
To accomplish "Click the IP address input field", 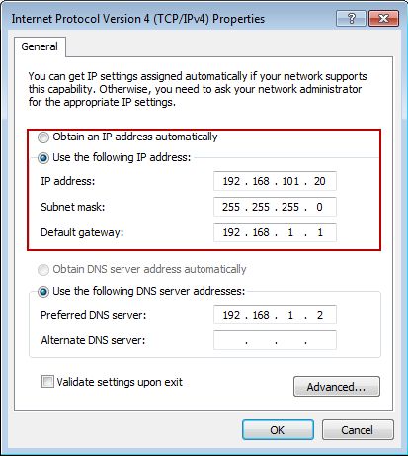I will pyautogui.click(x=275, y=181).
